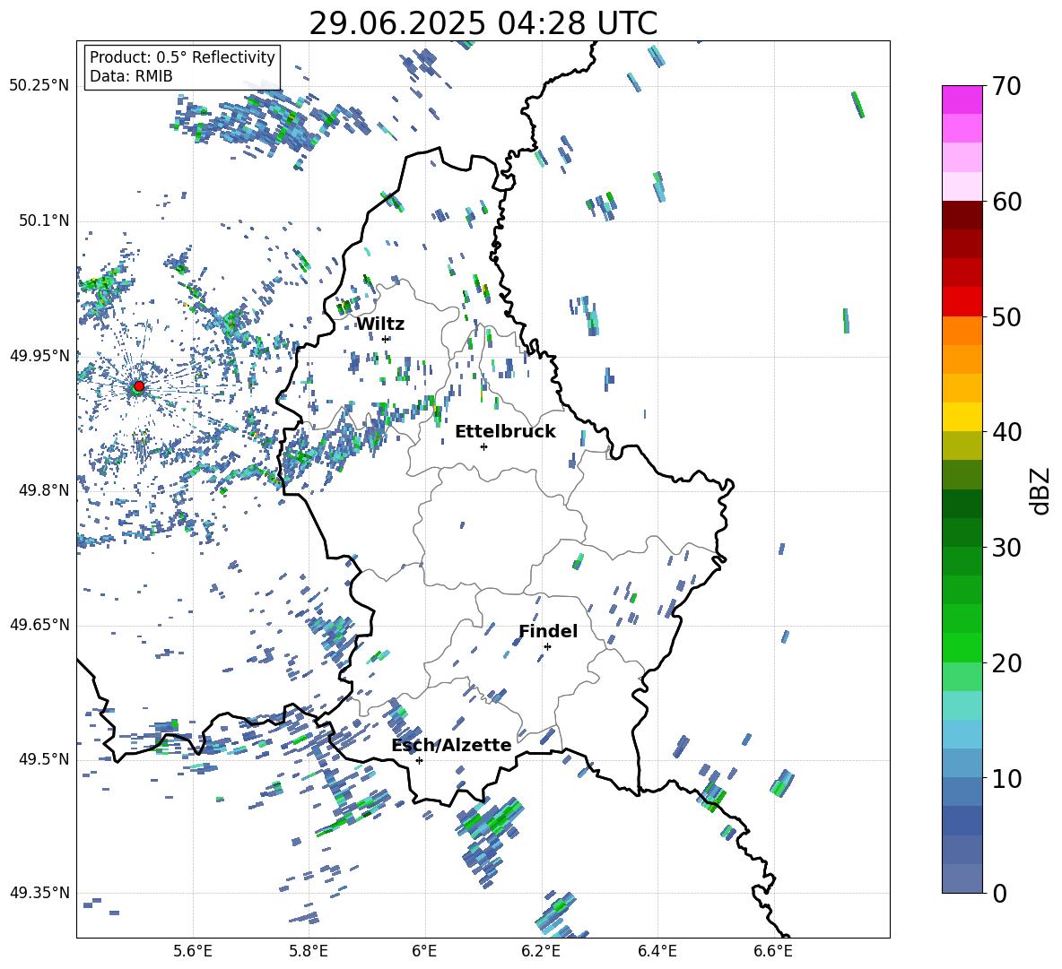Click the dBZ colorbar axis label
This screenshot has width=1062, height=969.
coord(1041,490)
